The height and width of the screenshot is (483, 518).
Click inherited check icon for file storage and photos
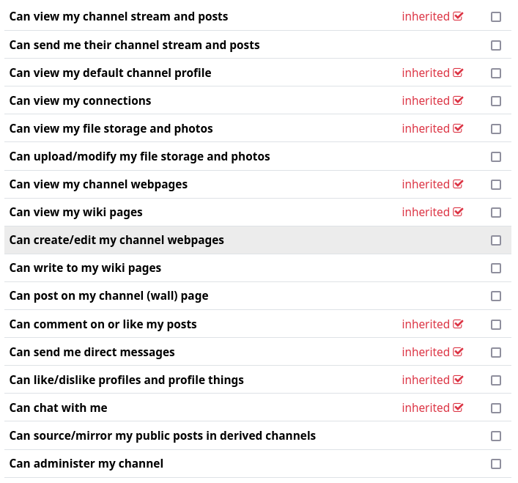tap(459, 128)
